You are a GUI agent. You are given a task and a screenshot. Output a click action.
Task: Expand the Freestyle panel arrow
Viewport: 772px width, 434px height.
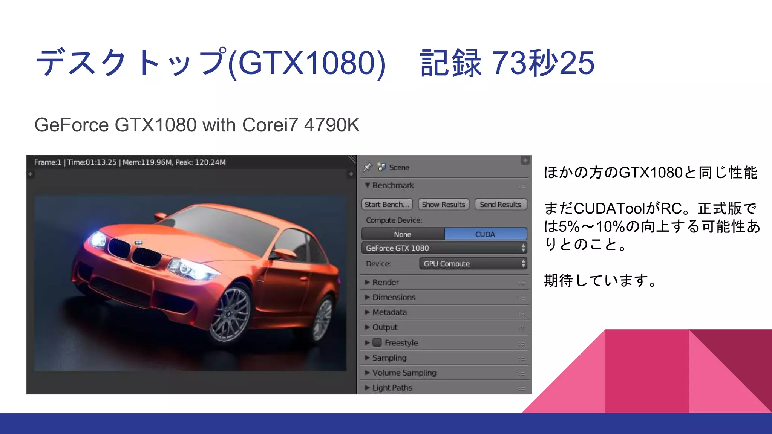[367, 343]
